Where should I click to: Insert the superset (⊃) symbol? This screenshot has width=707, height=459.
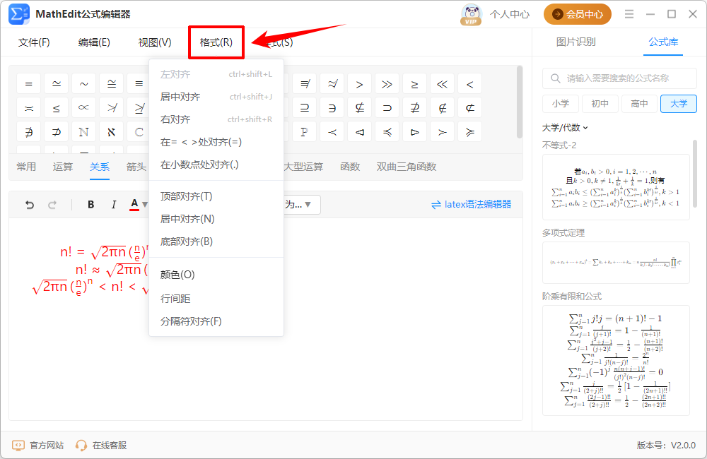tap(387, 108)
